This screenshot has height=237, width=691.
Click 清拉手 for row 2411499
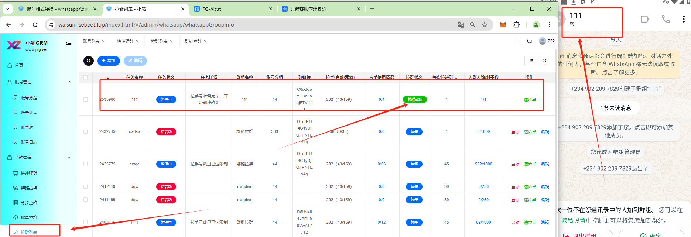530,200
